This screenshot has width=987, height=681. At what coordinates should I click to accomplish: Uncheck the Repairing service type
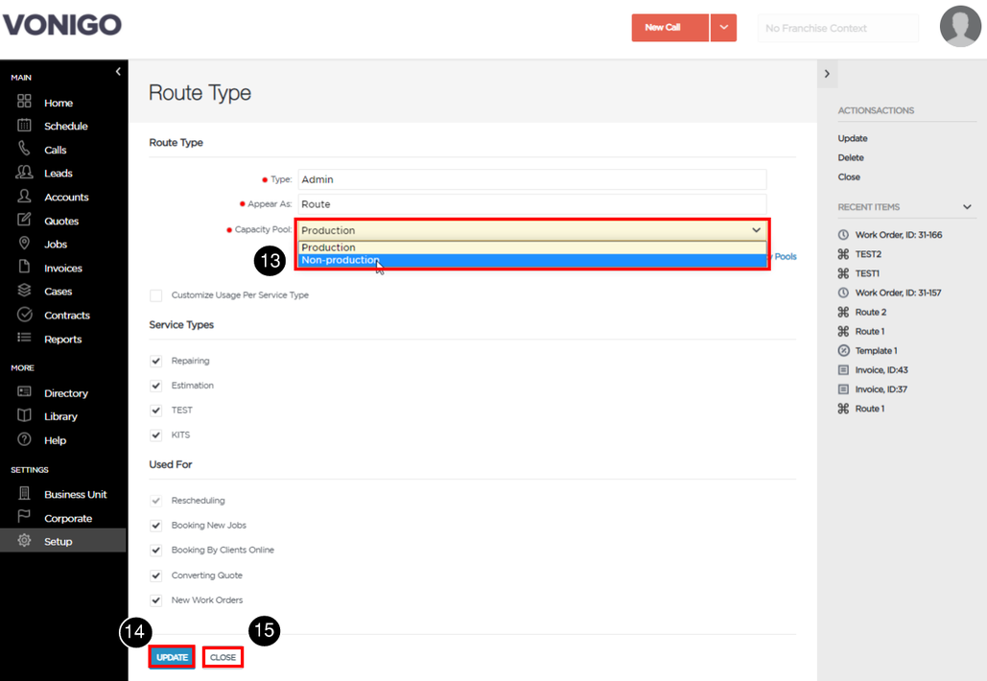coord(156,361)
